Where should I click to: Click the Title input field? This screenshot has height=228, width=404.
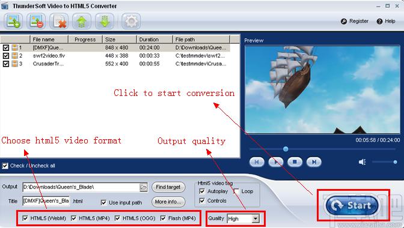[46, 201]
